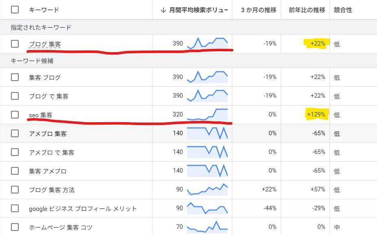
Task: Select the seo 集客 row checkbox
Action: coord(15,114)
